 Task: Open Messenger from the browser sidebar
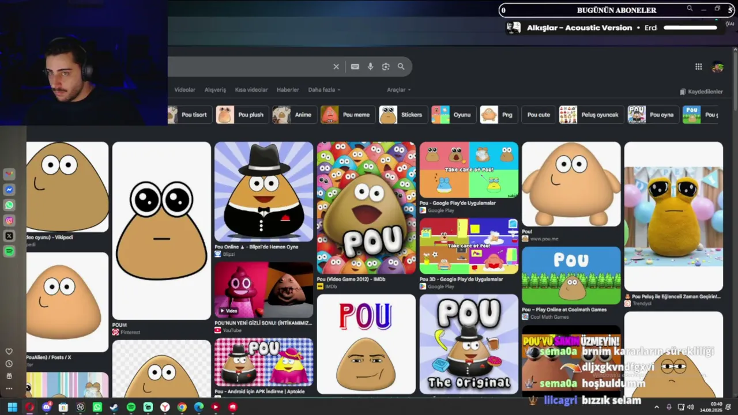coord(9,190)
